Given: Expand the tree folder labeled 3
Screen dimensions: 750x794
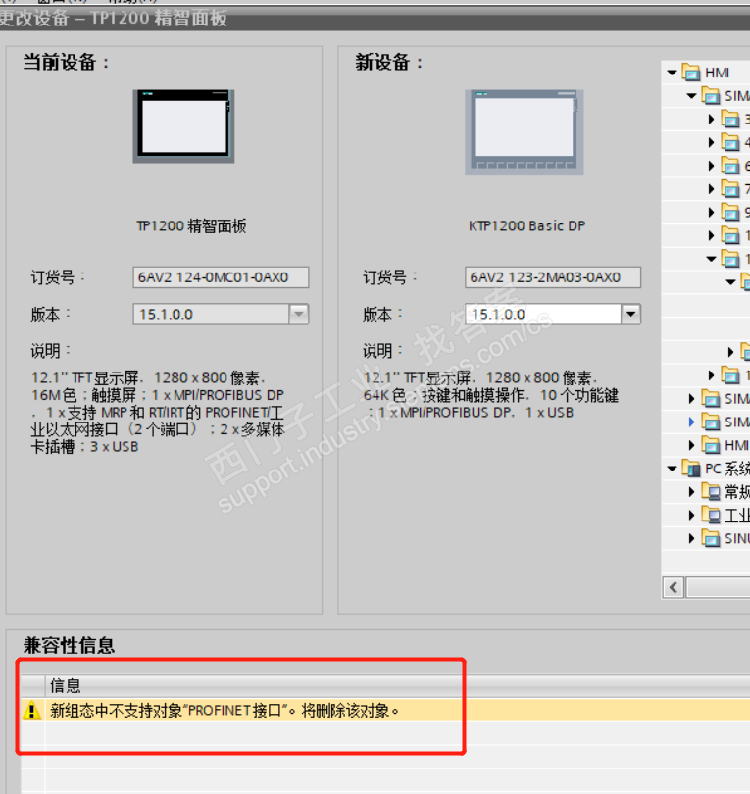Looking at the screenshot, I should [711, 119].
